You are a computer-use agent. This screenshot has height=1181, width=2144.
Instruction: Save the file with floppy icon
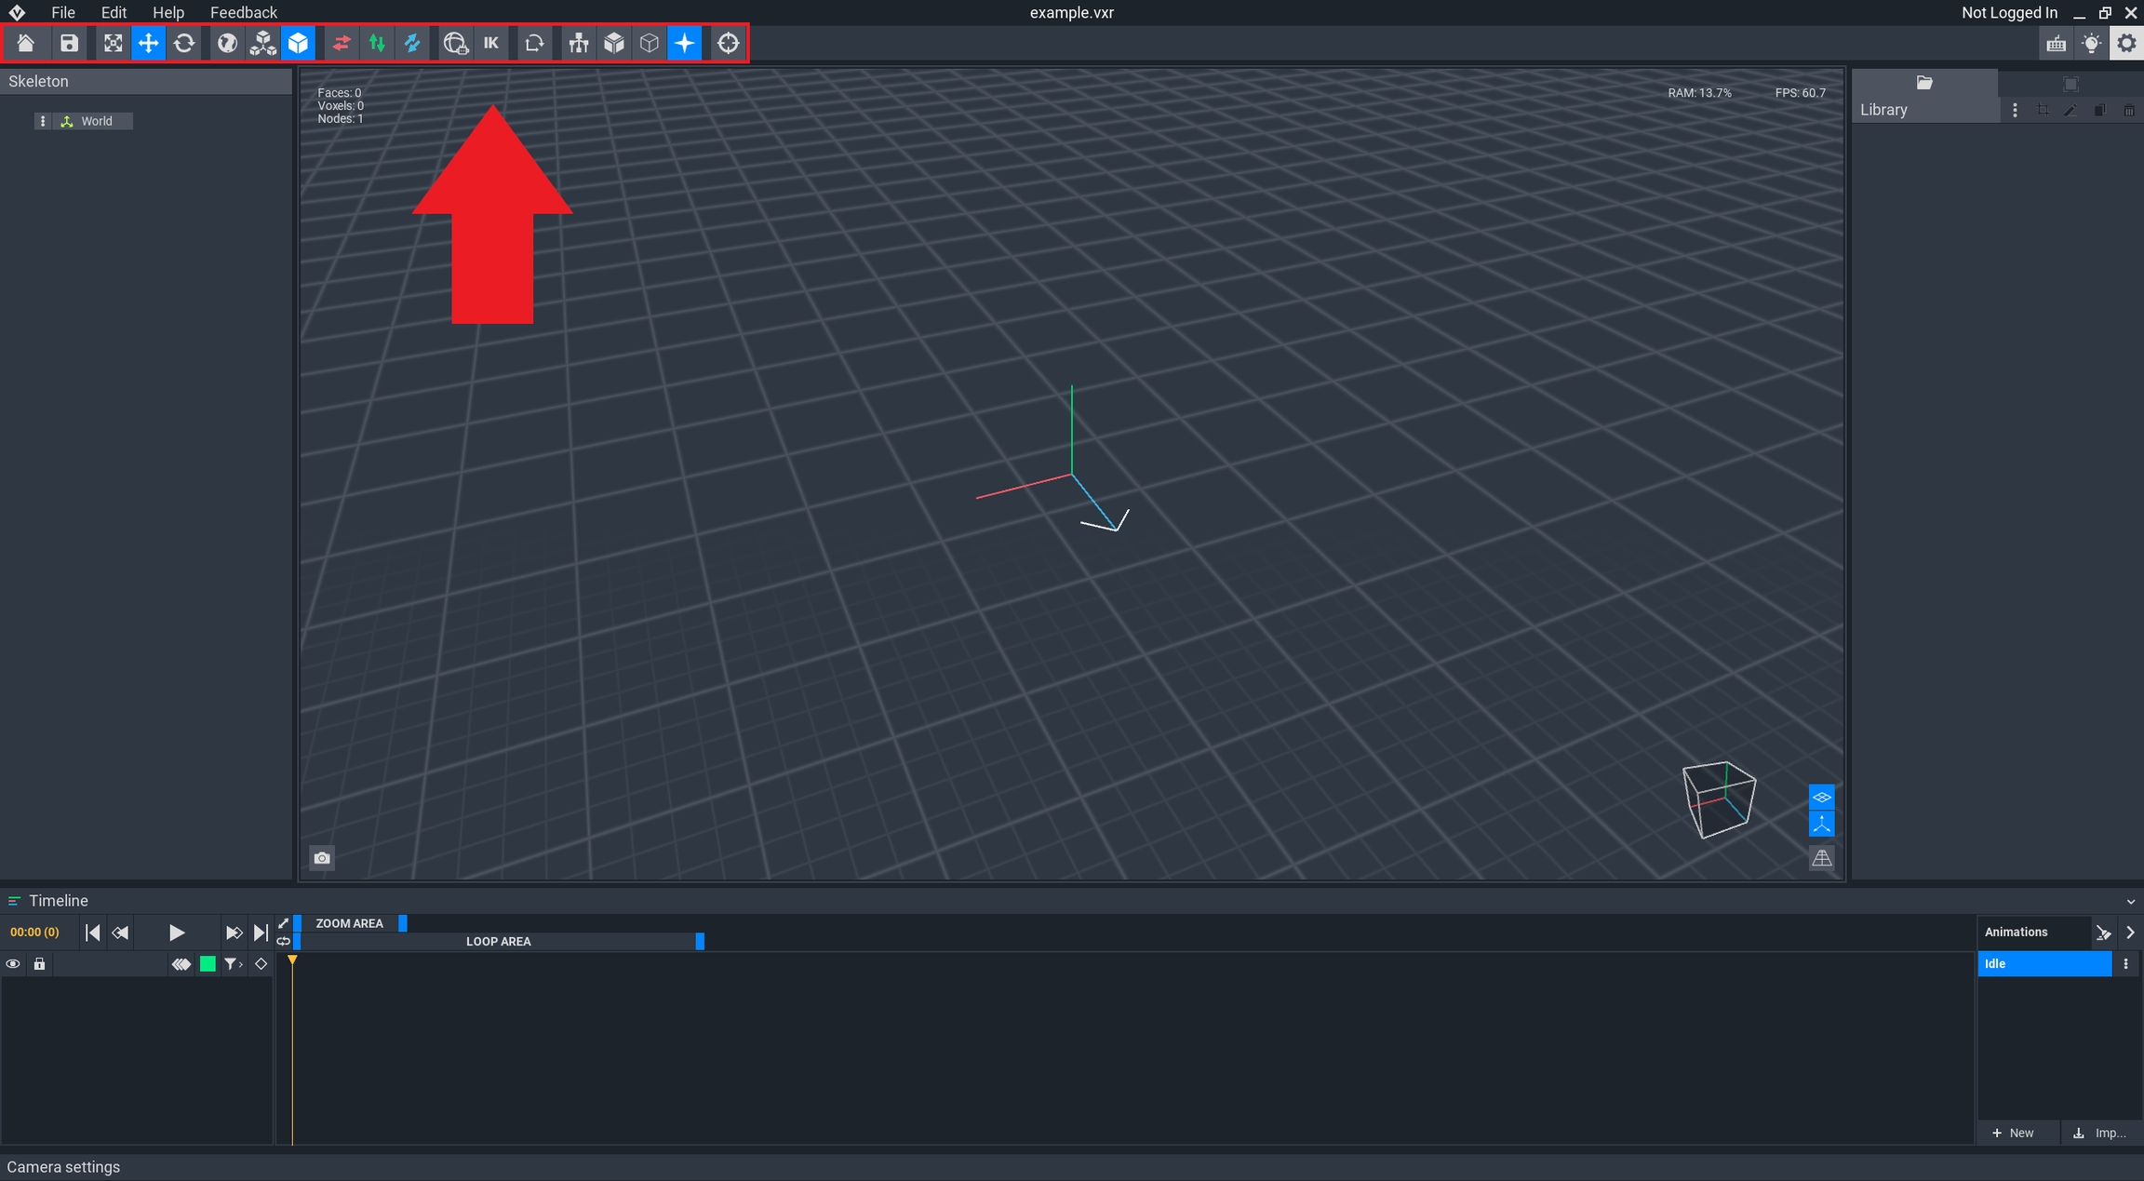pyautogui.click(x=69, y=43)
